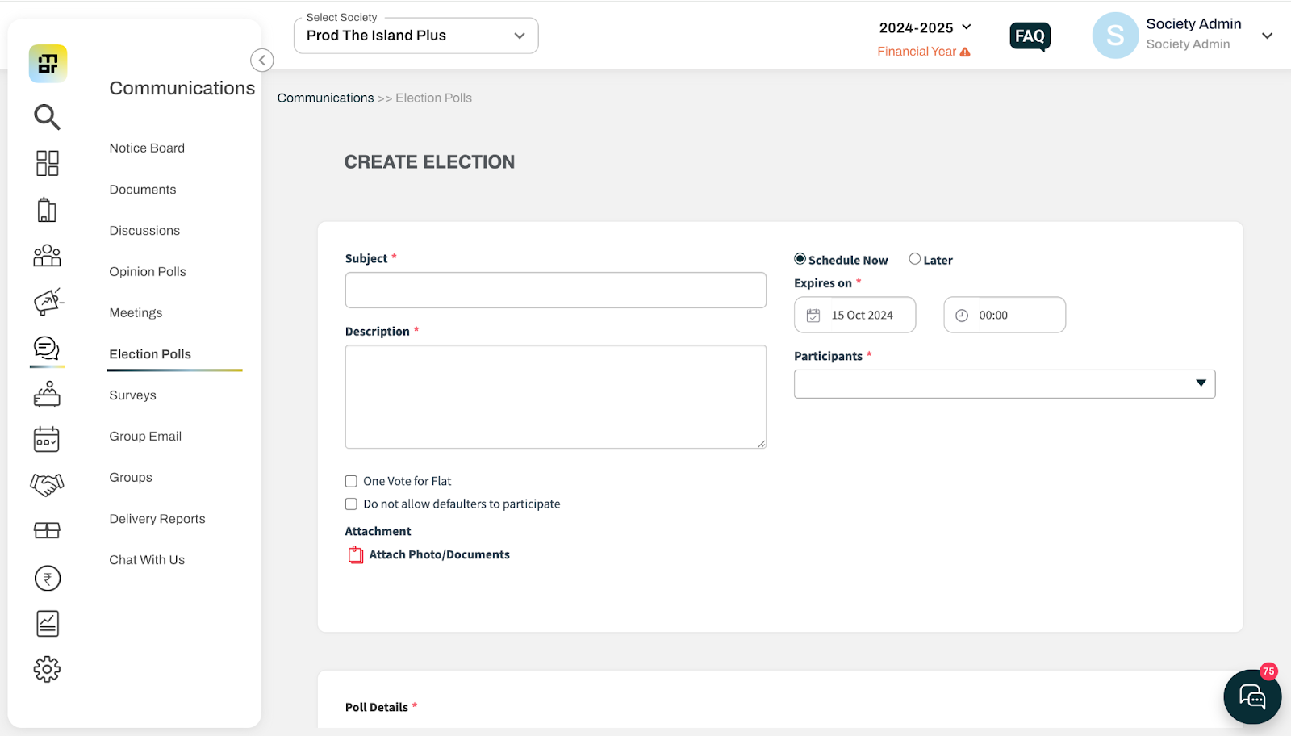Click Attach Photo/Documents
Screen dimensions: 1291x736
[x=439, y=554]
